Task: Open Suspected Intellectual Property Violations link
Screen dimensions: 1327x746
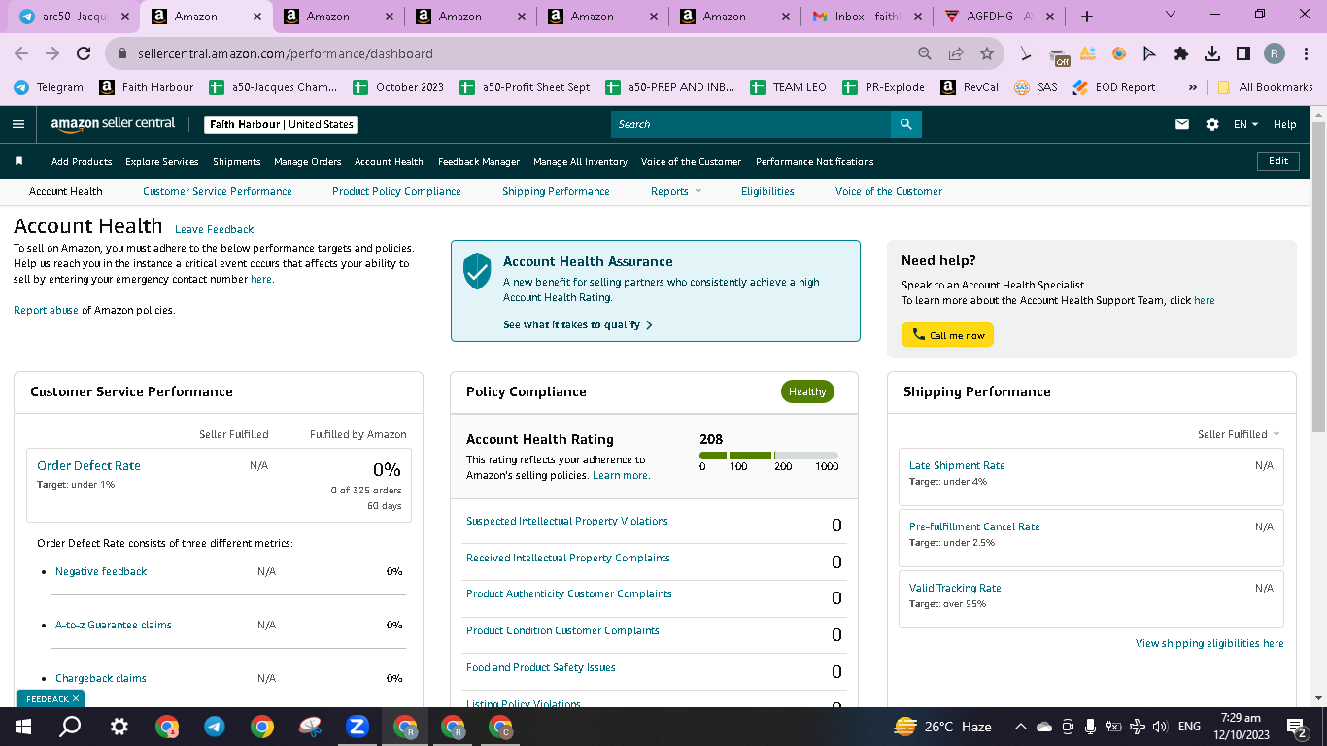Action: point(567,521)
